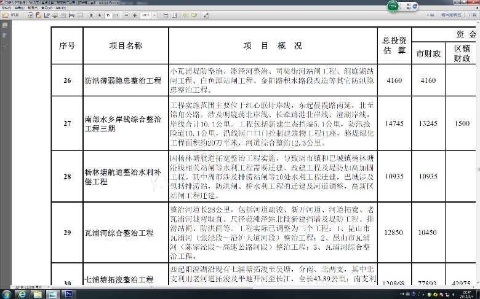Click the save floppy disk icon
480x299 pixels.
click(63, 15)
